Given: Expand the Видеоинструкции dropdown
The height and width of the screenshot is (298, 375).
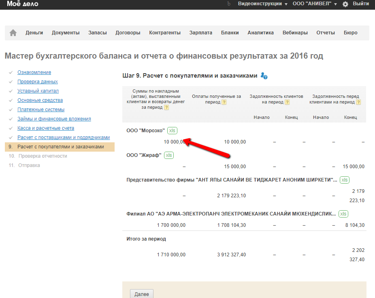Looking at the screenshot, I should (262, 4).
